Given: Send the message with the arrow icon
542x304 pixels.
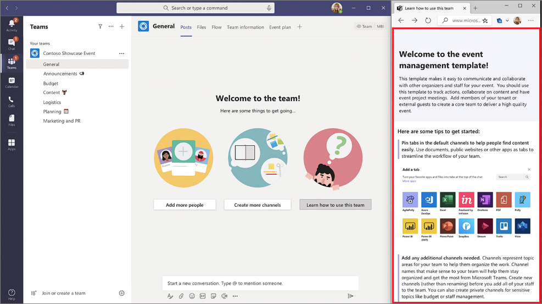Looking at the screenshot, I should point(350,296).
